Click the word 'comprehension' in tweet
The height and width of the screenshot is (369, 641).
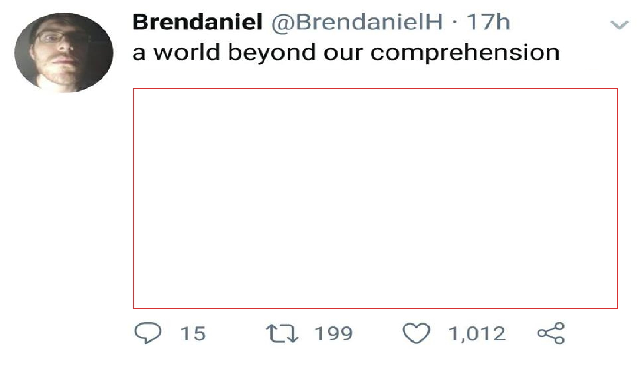(x=465, y=52)
